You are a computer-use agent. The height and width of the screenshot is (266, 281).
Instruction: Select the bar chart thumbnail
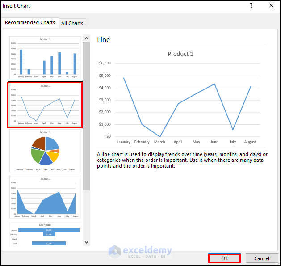pos(45,234)
